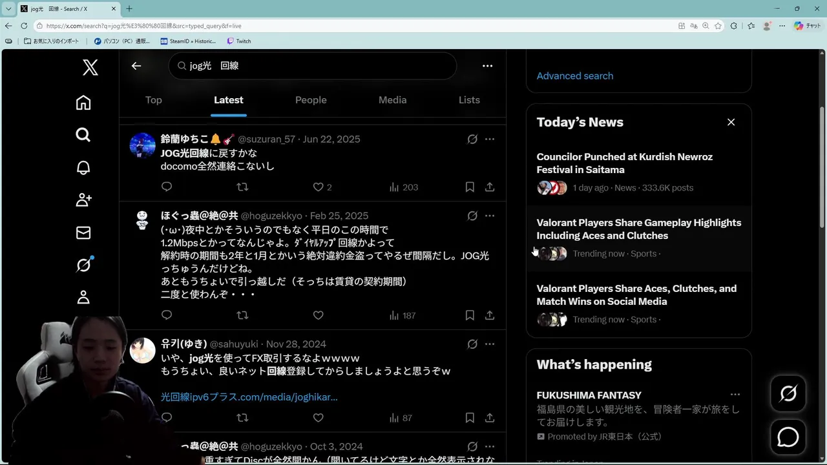
Task: Reply to suzuran_57's post
Action: (x=167, y=187)
